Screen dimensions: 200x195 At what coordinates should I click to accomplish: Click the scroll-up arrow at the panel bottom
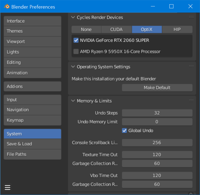[191, 193]
